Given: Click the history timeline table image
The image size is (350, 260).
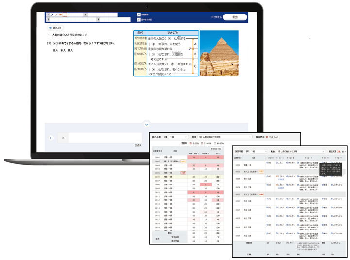Looking at the screenshot, I should [x=166, y=53].
